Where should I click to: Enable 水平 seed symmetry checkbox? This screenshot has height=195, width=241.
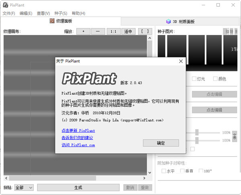[164, 171]
